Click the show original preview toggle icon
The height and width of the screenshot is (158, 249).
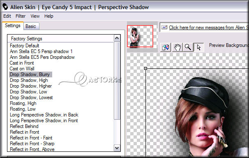(x=166, y=47)
